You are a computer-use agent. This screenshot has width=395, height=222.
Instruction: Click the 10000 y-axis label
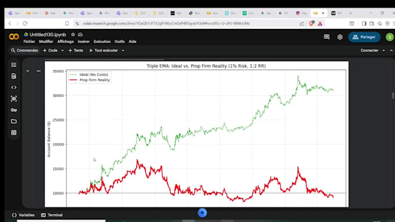58,194
